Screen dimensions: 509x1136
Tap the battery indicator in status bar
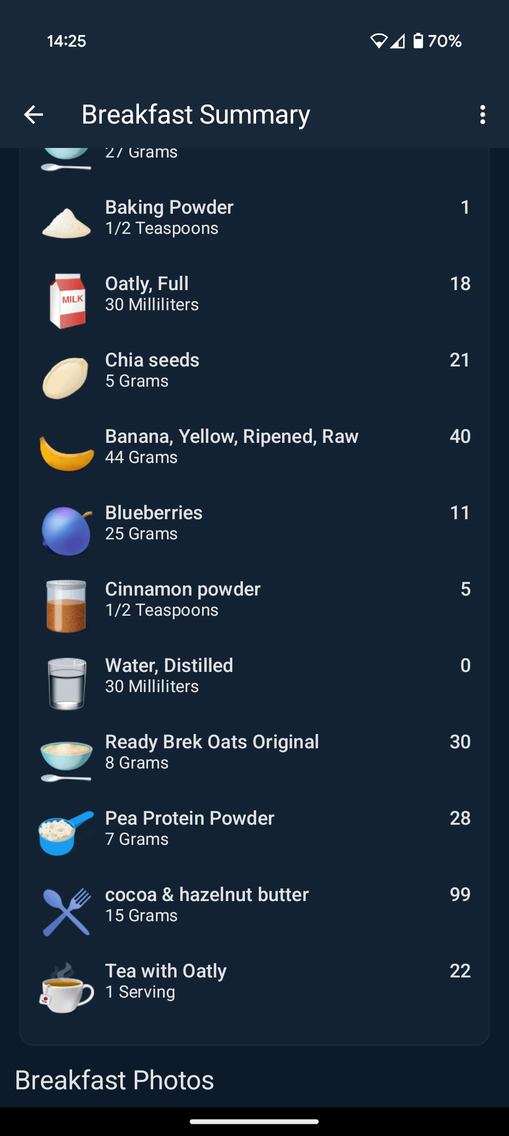(x=419, y=41)
